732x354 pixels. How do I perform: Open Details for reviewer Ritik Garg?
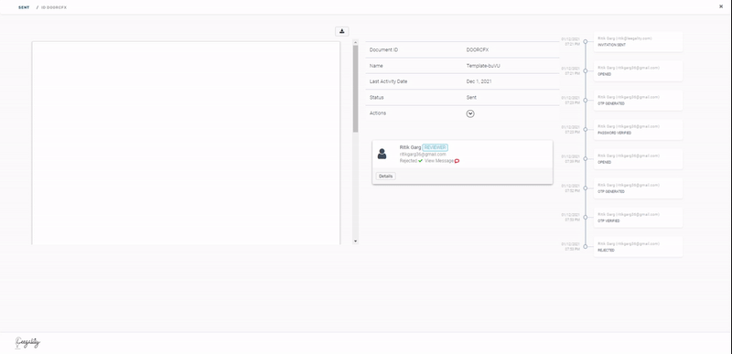(x=385, y=176)
